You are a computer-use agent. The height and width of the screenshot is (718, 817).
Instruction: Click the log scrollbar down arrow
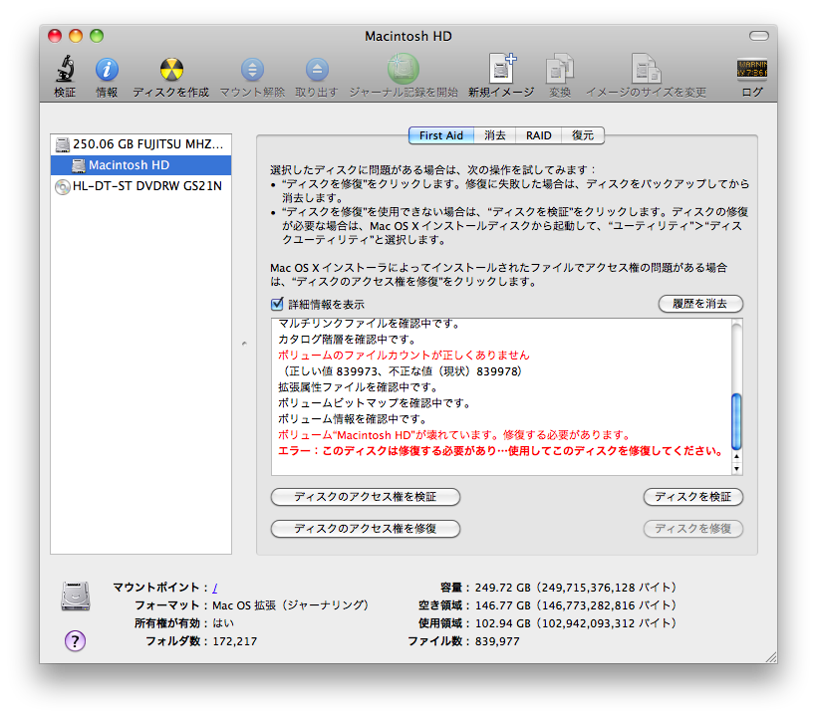click(x=737, y=468)
